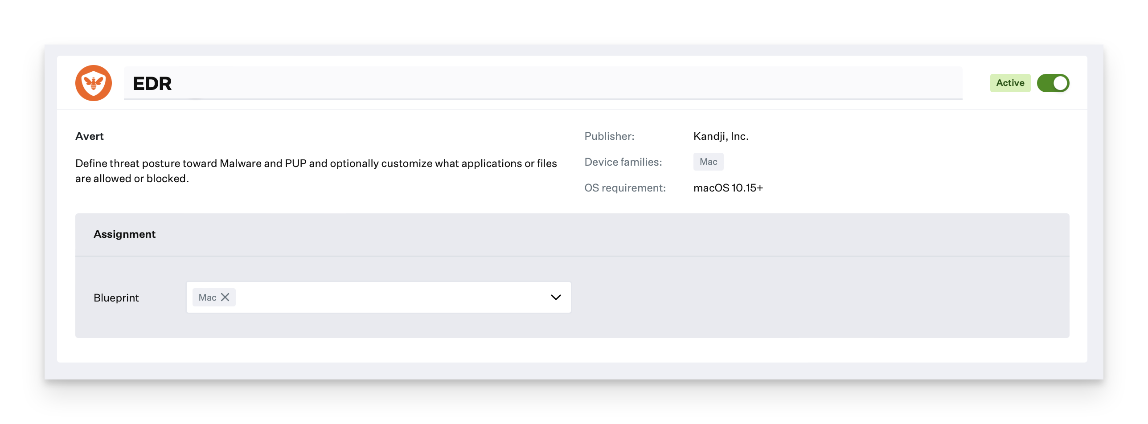This screenshot has width=1148, height=424.
Task: Select the Avert heading label
Action: point(89,136)
